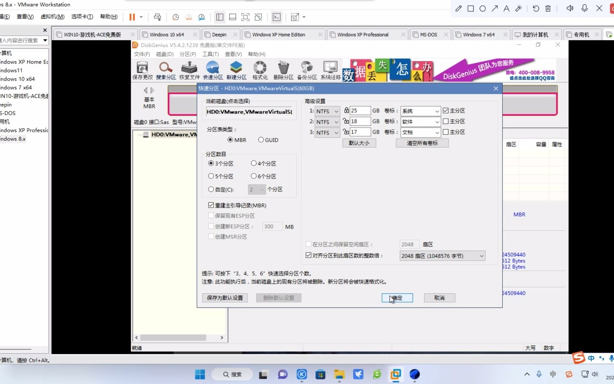614x384 pixels.
Task: Open the 2048 扇区 alignment dropdown
Action: click(442, 256)
